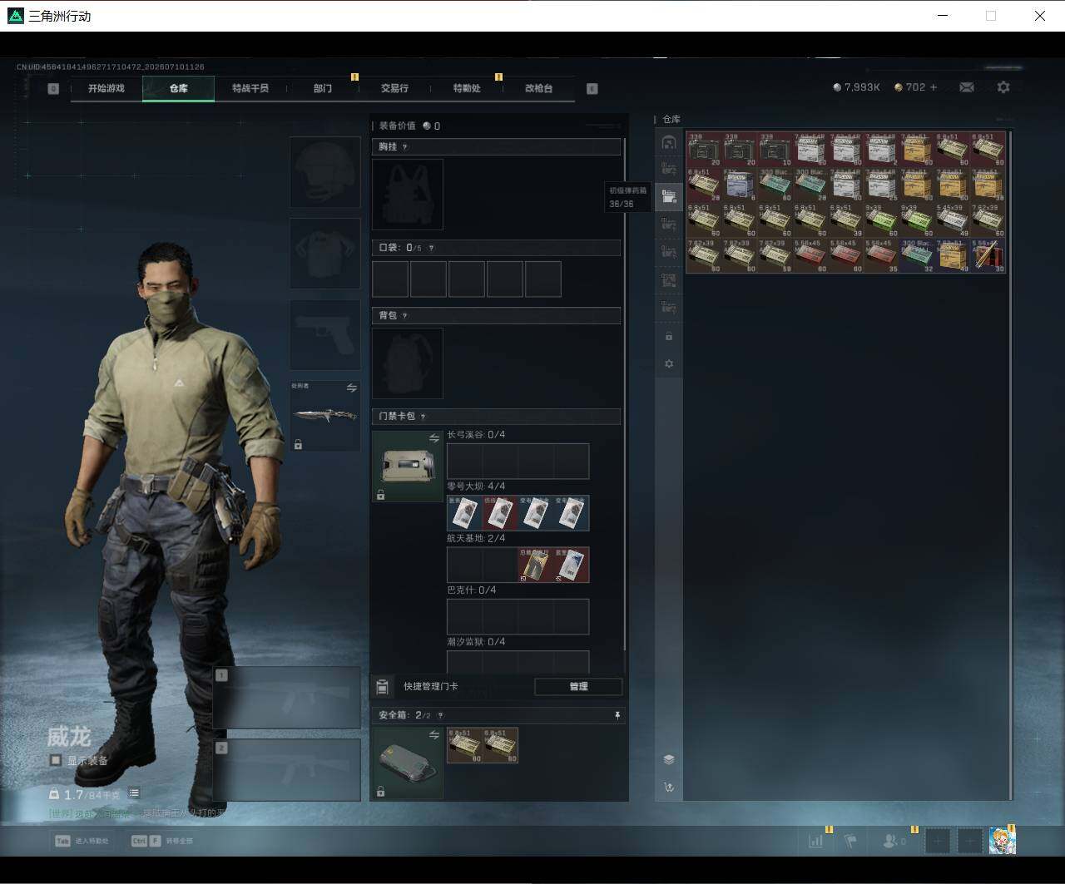
Task: Click the lock icon in warehouse sidebar
Action: [669, 336]
